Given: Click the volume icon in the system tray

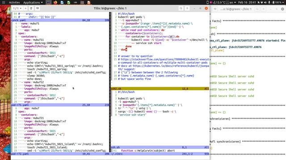Looking at the screenshot, I should [x=265, y=2].
